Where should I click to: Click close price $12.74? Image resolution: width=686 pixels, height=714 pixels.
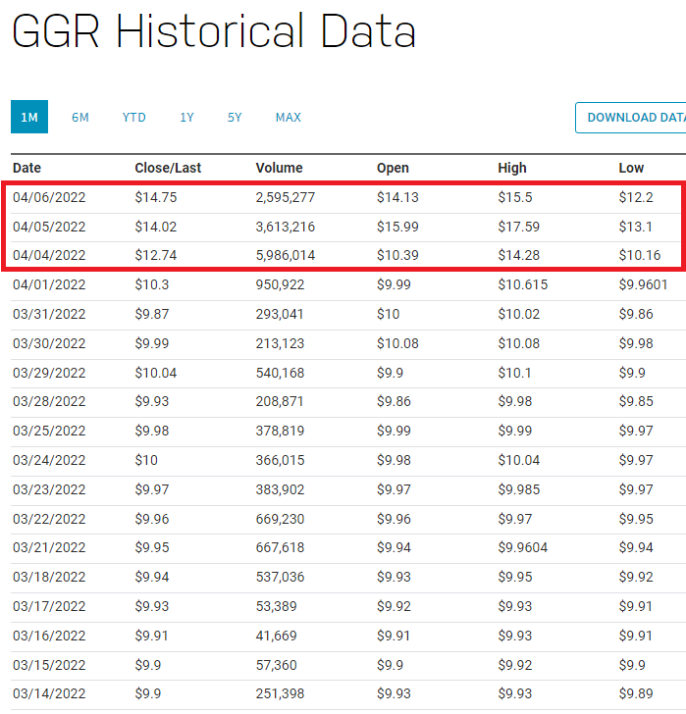(156, 255)
